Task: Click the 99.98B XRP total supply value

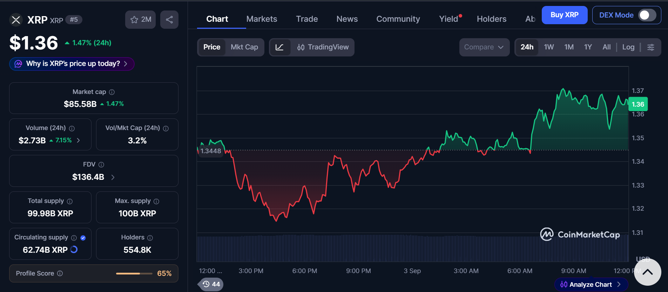Action: 50,213
